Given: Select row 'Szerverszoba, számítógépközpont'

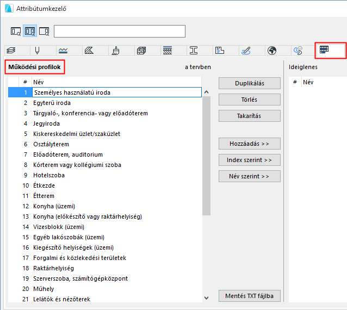Looking at the screenshot, I should [x=105, y=278].
